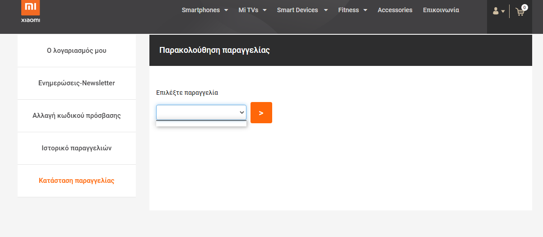View Ιστορικό παραγγελιών in the sidebar
Image resolution: width=543 pixels, height=237 pixels.
click(77, 148)
